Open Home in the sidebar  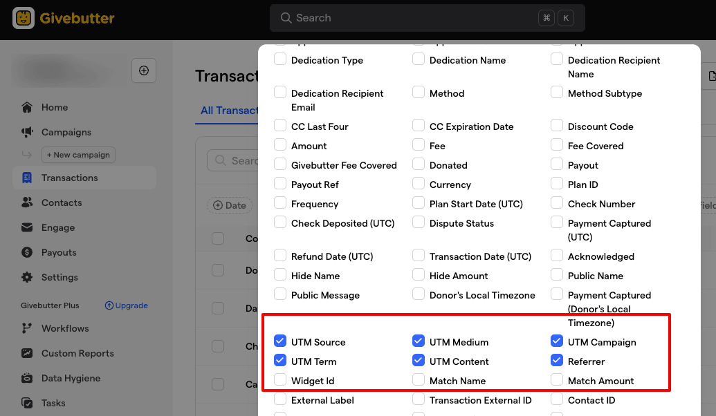coord(55,107)
